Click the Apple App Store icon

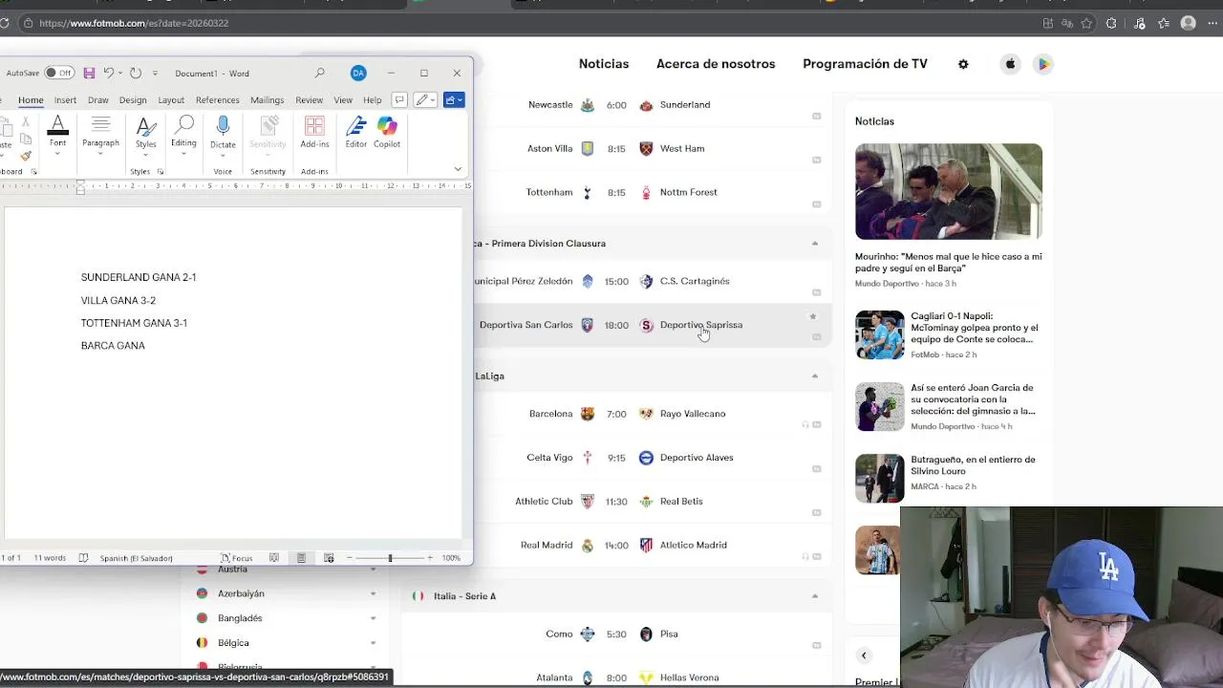pyautogui.click(x=1010, y=64)
